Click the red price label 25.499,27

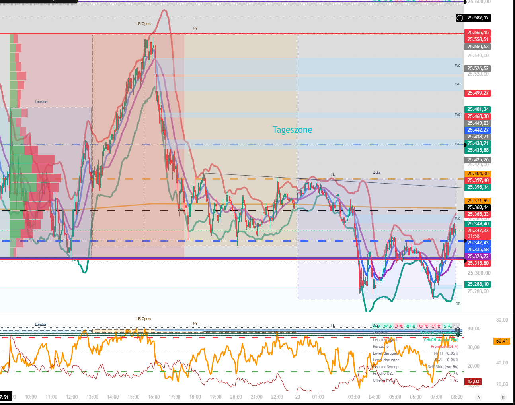coord(478,93)
